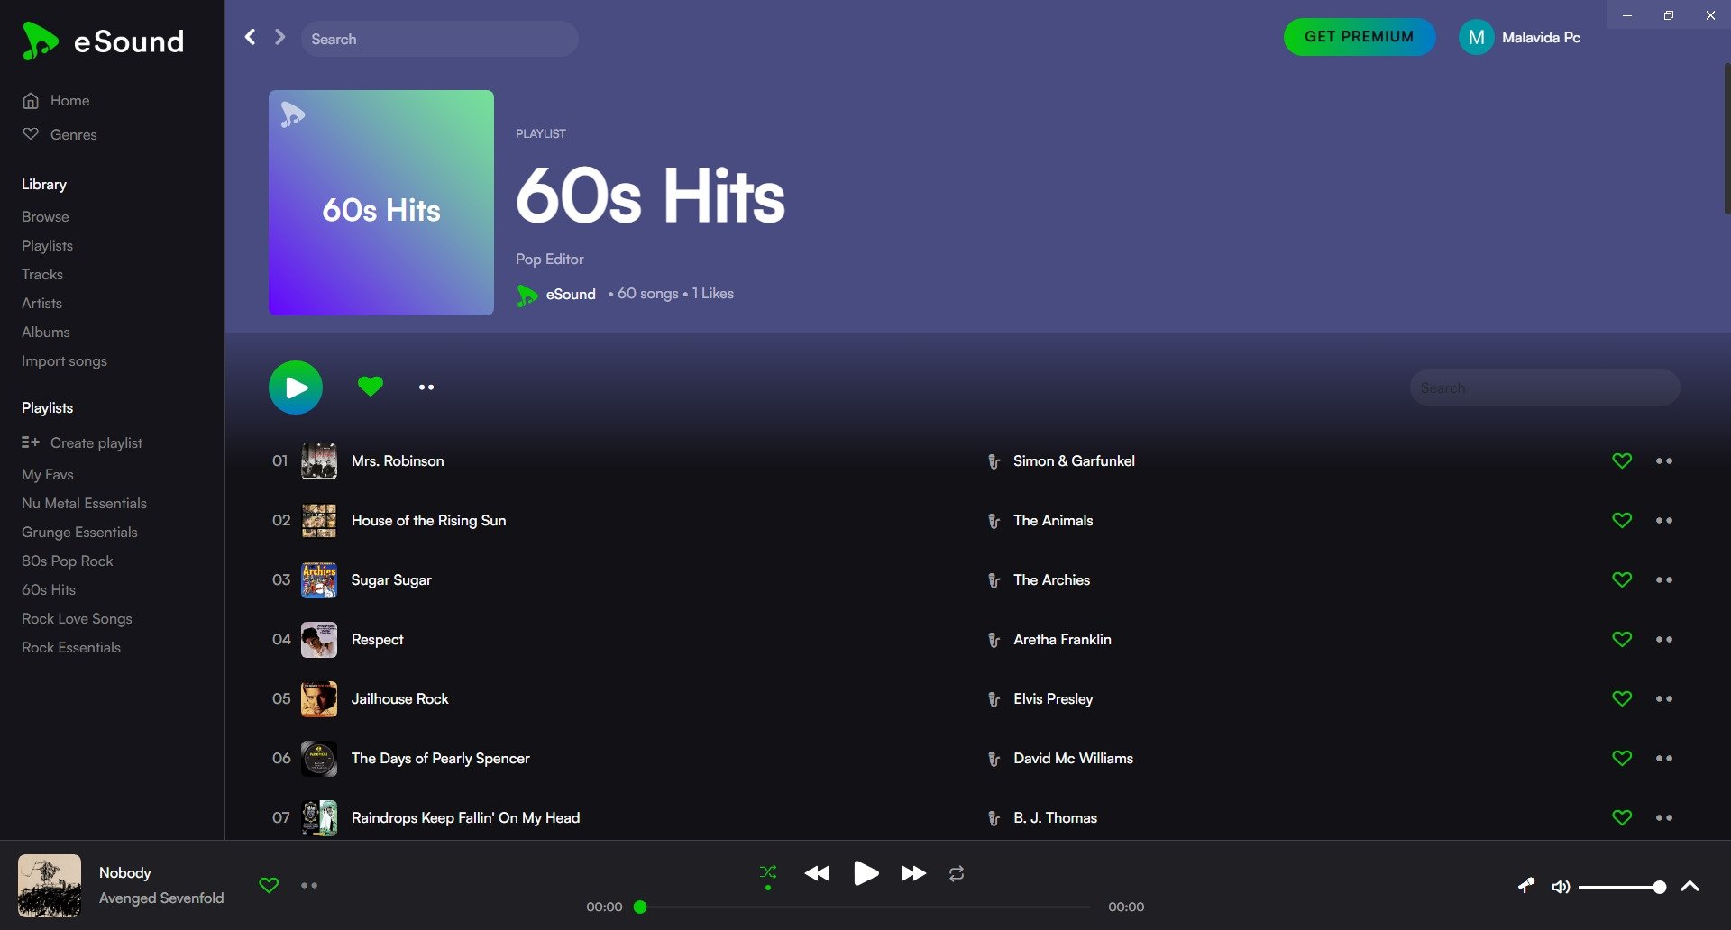Image resolution: width=1731 pixels, height=930 pixels.
Task: Open the 80s Pop Rock playlist
Action: point(68,561)
